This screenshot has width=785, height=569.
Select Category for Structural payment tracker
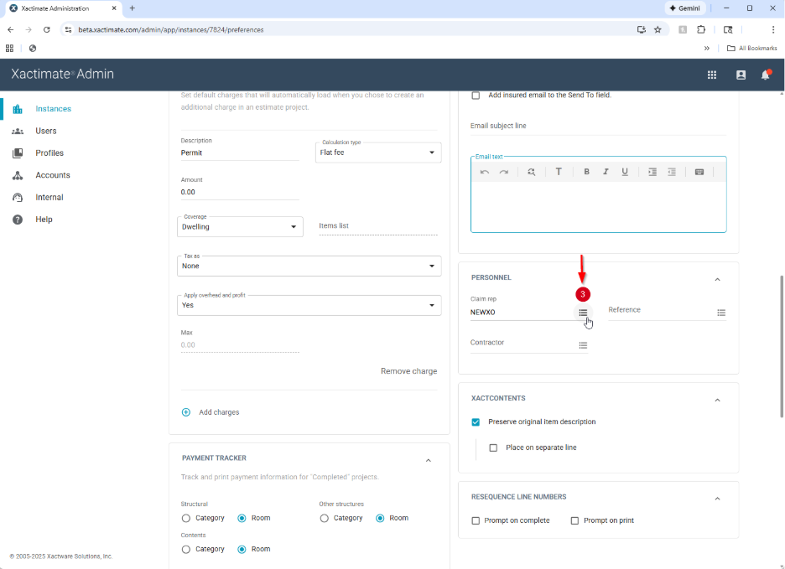tap(185, 518)
